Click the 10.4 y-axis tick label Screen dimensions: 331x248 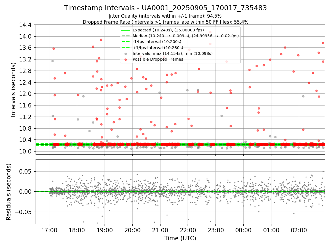26,140
